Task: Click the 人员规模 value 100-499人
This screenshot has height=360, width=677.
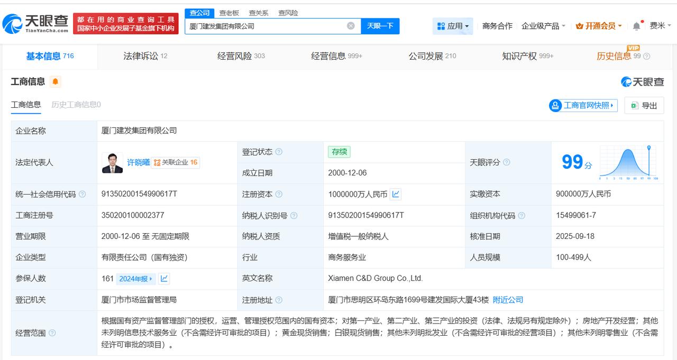Action: pos(573,257)
